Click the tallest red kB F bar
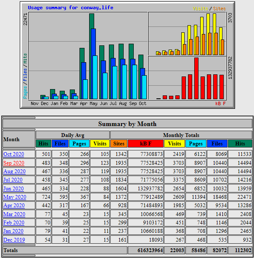The image size is (254, 258). 196,78
